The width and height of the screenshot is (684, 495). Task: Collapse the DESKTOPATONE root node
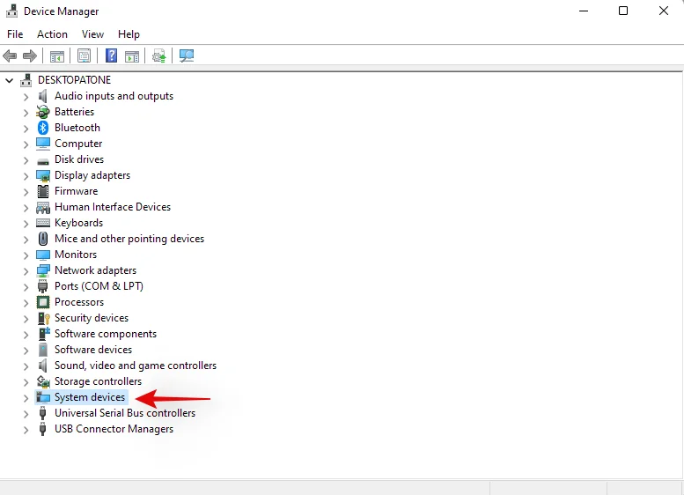point(9,80)
